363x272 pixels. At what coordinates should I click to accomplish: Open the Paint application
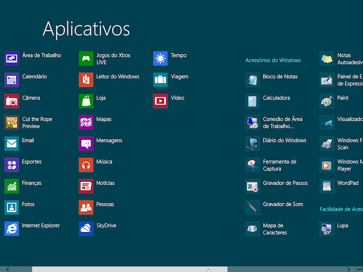(x=327, y=101)
